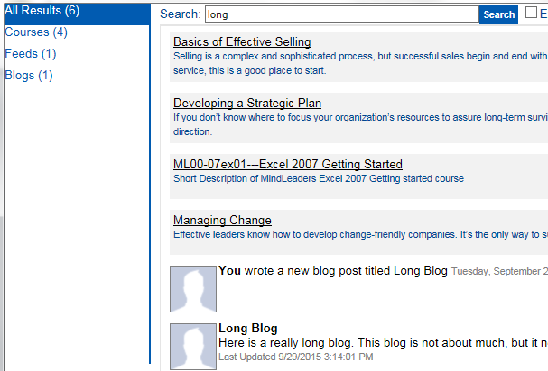The width and height of the screenshot is (548, 371).
Task: Switch to the Blogs (1) category
Action: point(29,76)
